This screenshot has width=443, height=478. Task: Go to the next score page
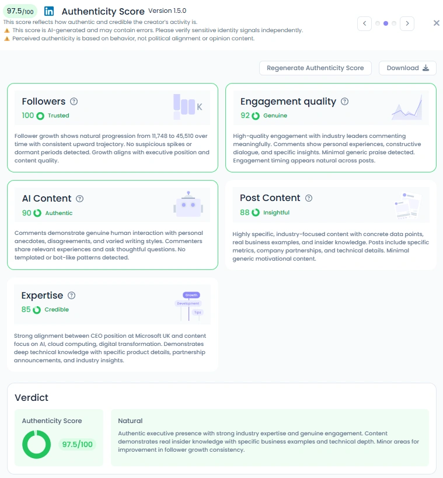coord(407,23)
